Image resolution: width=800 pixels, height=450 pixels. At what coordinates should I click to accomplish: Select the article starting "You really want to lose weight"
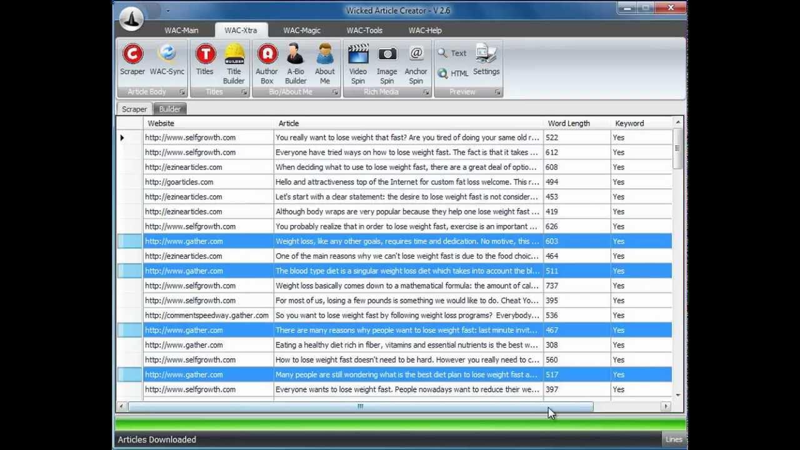[x=409, y=137]
